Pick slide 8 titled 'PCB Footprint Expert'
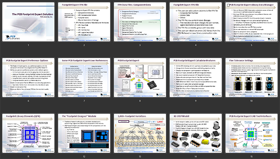 (140, 77)
